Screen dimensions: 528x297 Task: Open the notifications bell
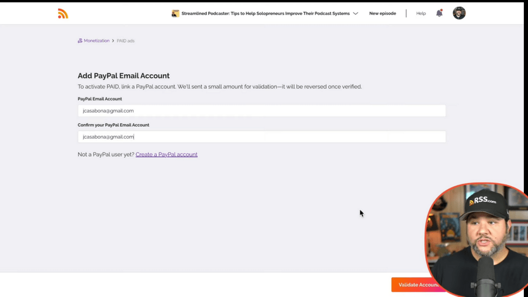(x=439, y=13)
